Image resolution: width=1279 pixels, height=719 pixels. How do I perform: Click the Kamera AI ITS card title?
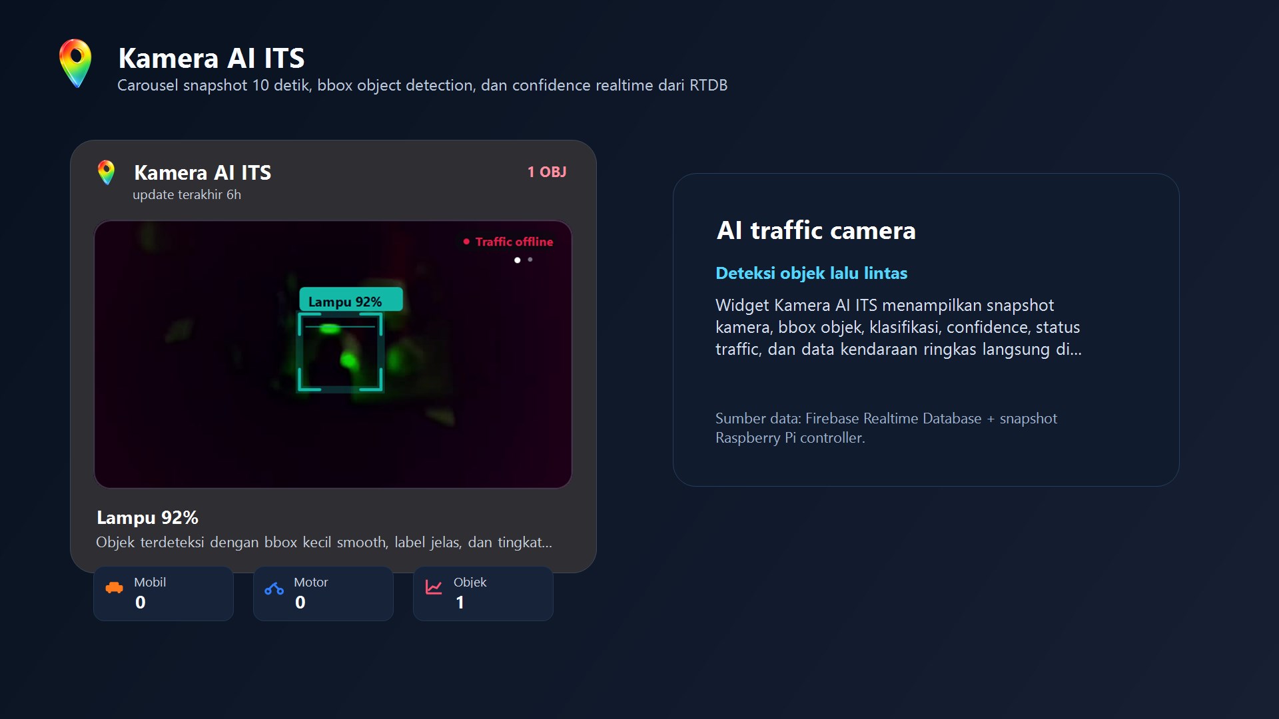(x=203, y=172)
